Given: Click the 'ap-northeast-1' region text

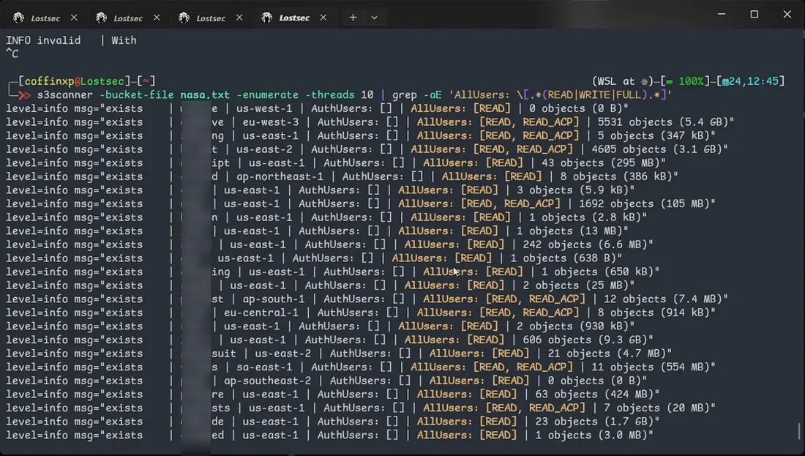Looking at the screenshot, I should pyautogui.click(x=280, y=176).
